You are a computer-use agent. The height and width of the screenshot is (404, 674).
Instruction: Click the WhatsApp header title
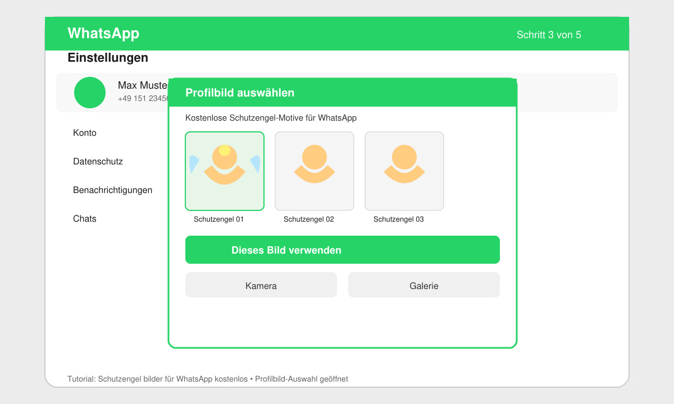point(103,34)
